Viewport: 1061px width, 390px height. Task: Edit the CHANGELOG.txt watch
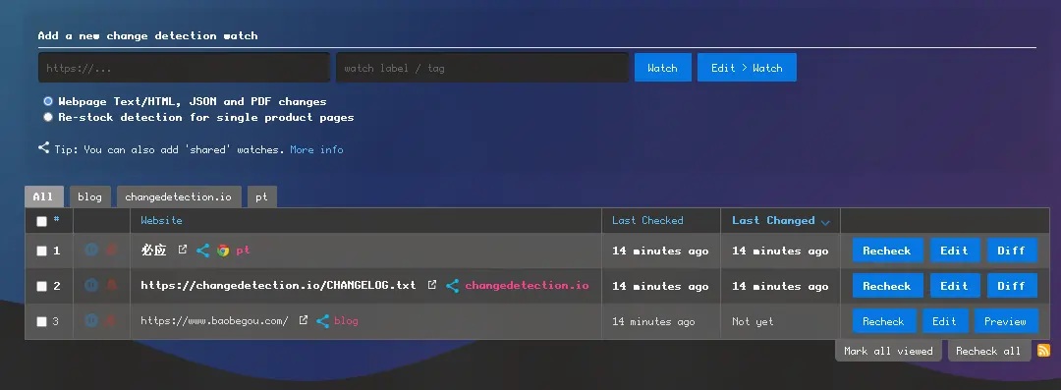click(x=954, y=286)
